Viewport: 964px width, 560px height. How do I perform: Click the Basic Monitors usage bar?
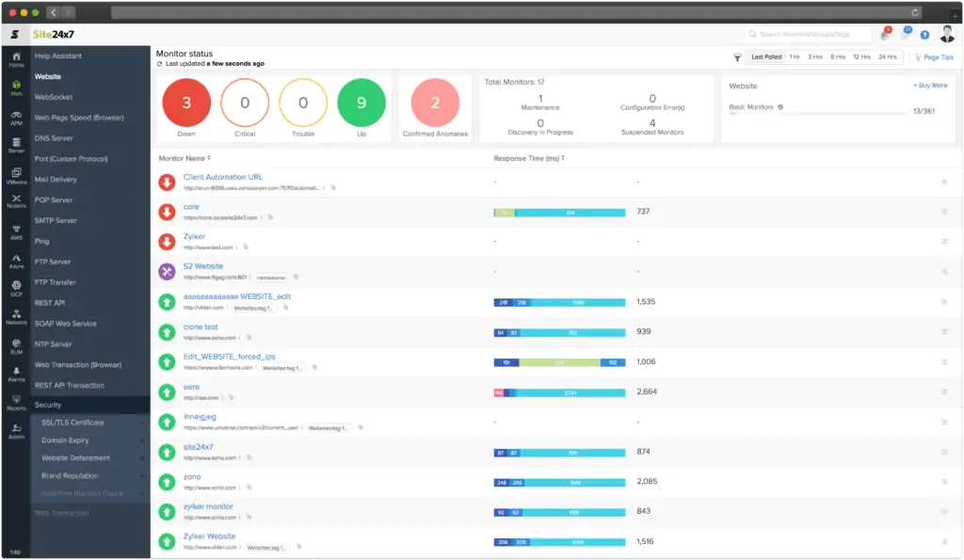pos(818,114)
